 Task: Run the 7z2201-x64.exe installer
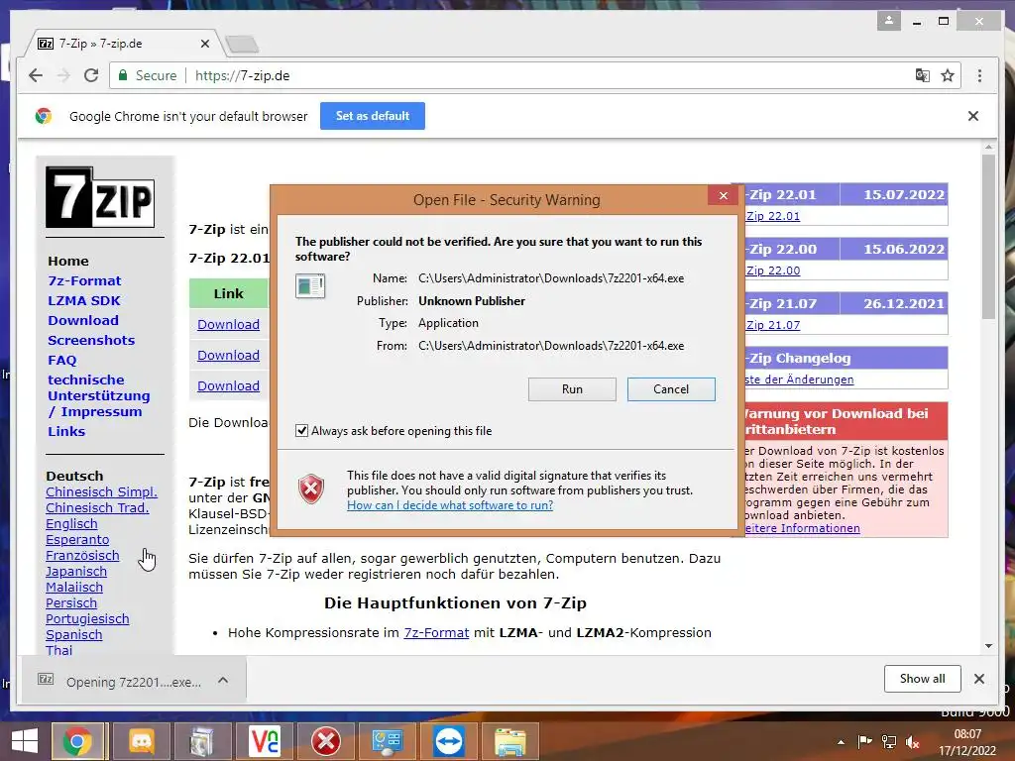572,388
